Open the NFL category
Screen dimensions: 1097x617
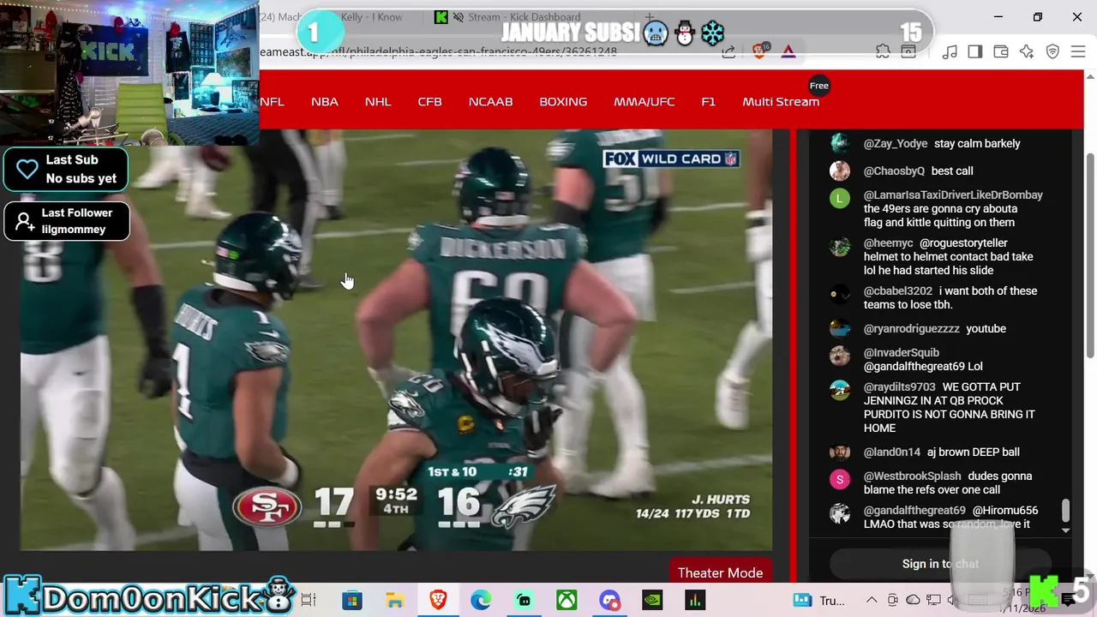272,101
